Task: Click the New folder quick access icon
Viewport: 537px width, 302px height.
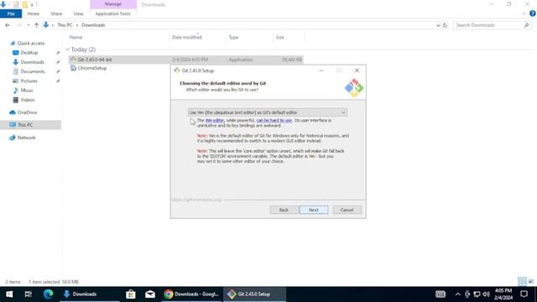Action: click(24, 4)
